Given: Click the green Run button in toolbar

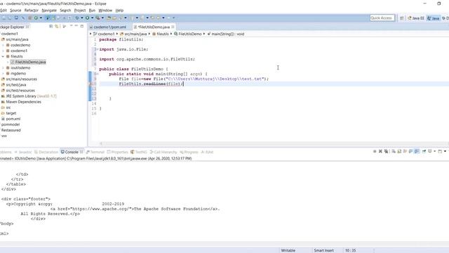Looking at the screenshot, I should click(x=87, y=18).
